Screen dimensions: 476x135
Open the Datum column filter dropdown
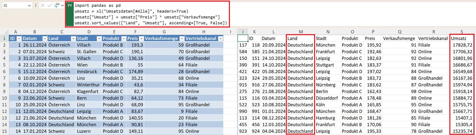coord(44,38)
